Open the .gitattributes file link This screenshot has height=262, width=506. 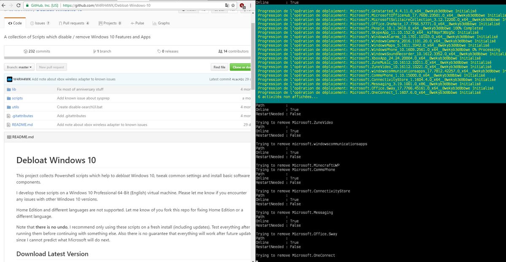pyautogui.click(x=22, y=116)
